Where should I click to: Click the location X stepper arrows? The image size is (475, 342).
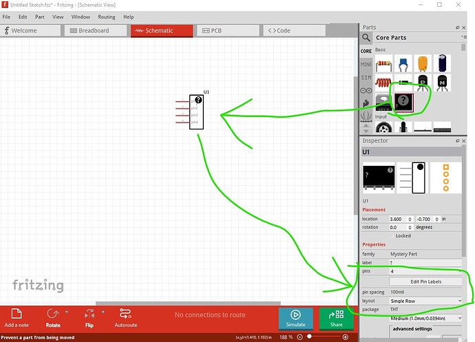410,219
